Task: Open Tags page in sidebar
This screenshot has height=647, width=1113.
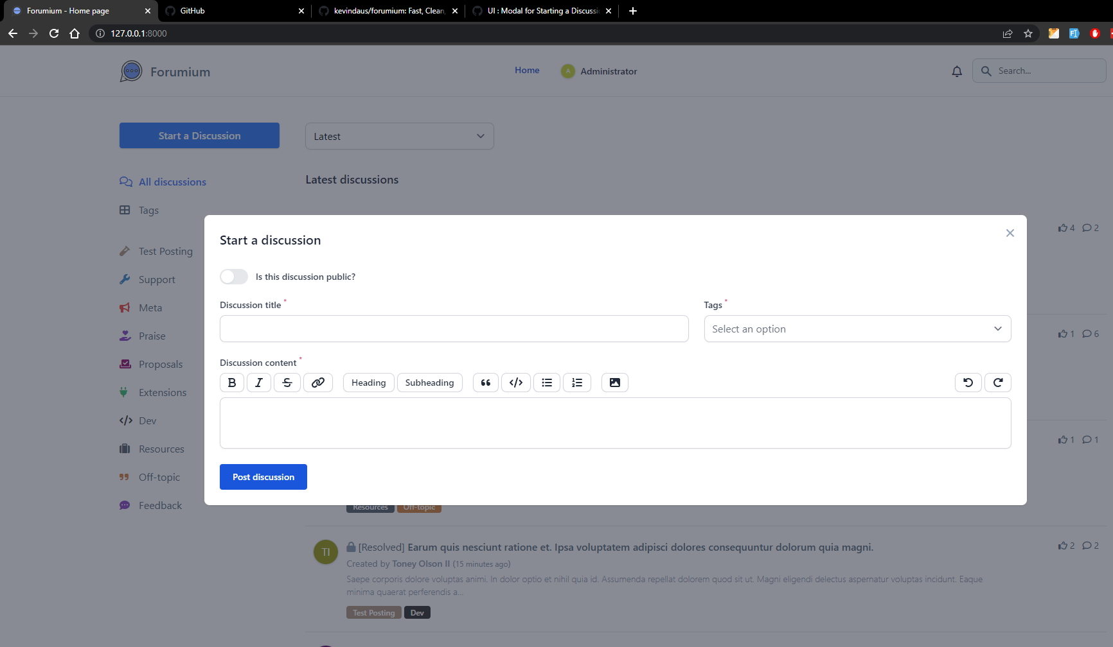Action: pos(139,211)
